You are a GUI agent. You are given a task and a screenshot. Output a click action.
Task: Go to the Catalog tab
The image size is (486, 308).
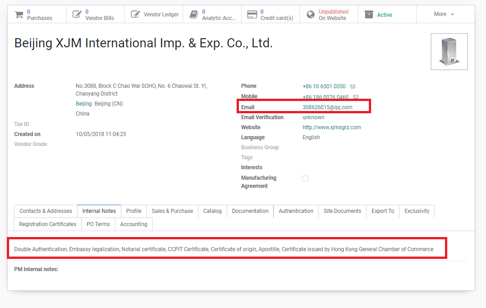point(212,211)
